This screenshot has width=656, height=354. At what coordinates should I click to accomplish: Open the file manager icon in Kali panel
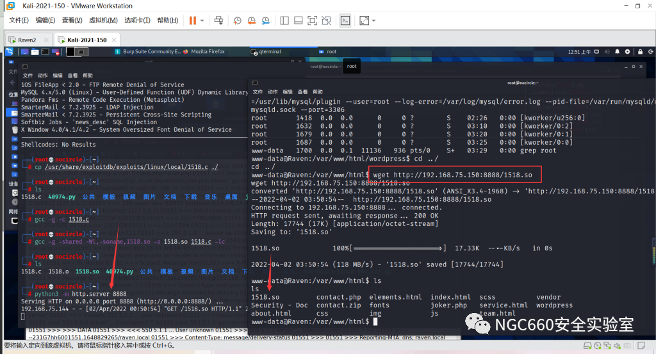pyautogui.click(x=35, y=52)
